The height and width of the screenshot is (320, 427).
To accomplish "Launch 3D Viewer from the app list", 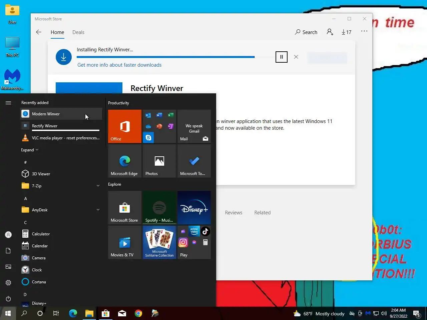I will point(61,174).
